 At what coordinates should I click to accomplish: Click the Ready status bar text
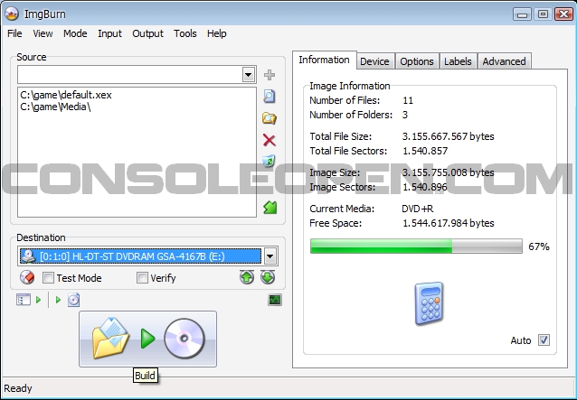(18, 388)
